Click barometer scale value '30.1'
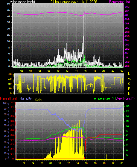This screenshot has height=167, width=137. 127,11
